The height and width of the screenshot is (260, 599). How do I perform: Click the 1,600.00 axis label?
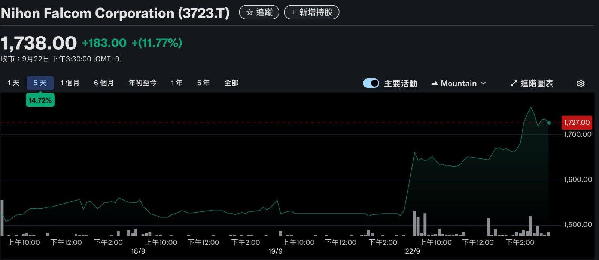[577, 180]
